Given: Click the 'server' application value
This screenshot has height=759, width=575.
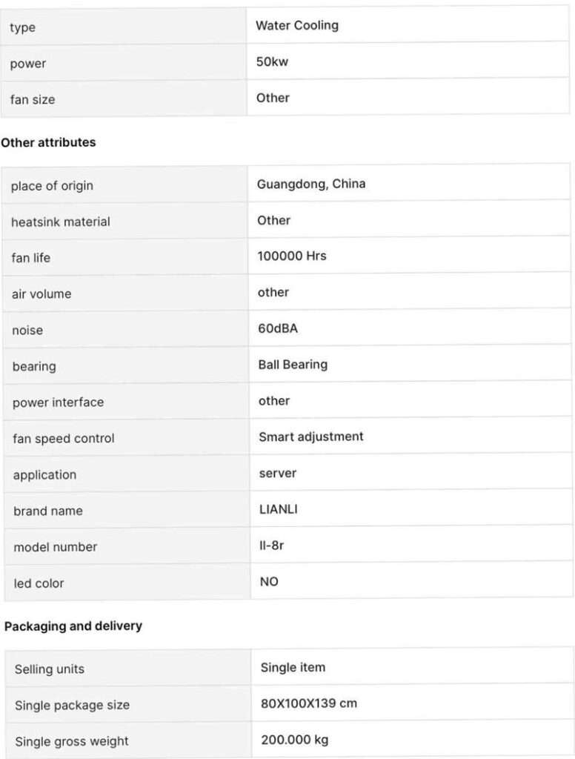Looking at the screenshot, I should [278, 473].
